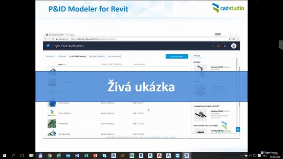Switch to the PŘIPNUTÉ tab
Image resolution: width=283 pixels, height=159 pixels.
click(50, 57)
